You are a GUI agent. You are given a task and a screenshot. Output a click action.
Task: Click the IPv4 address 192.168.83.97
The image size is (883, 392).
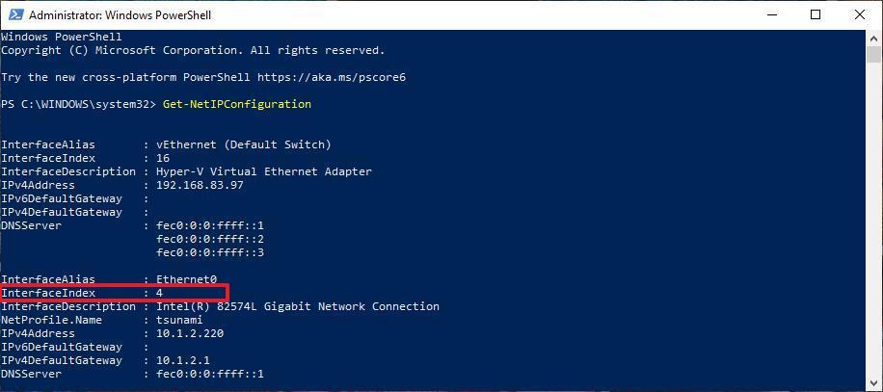click(200, 185)
